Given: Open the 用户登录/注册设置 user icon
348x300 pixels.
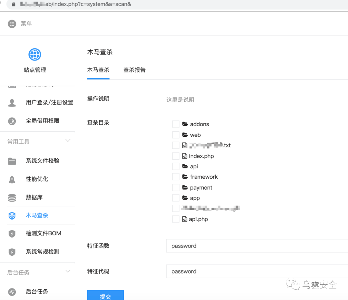Looking at the screenshot, I should pos(12,102).
